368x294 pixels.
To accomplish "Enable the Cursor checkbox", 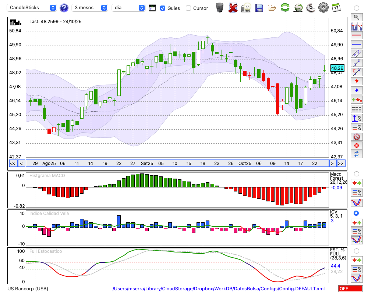I will 188,8.
